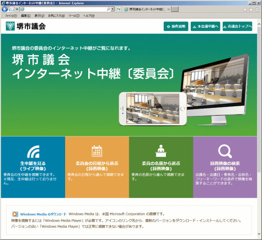Click the vertical scrollbar thumb
Viewport: 262px width, 240px height.
(259, 100)
